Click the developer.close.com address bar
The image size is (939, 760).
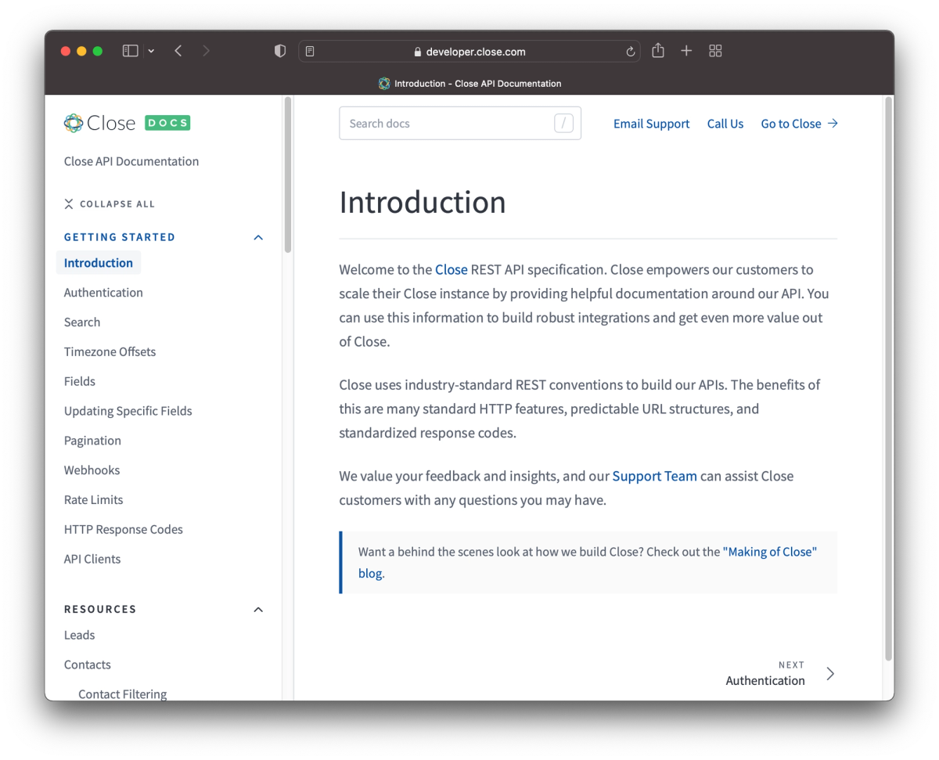(x=469, y=52)
